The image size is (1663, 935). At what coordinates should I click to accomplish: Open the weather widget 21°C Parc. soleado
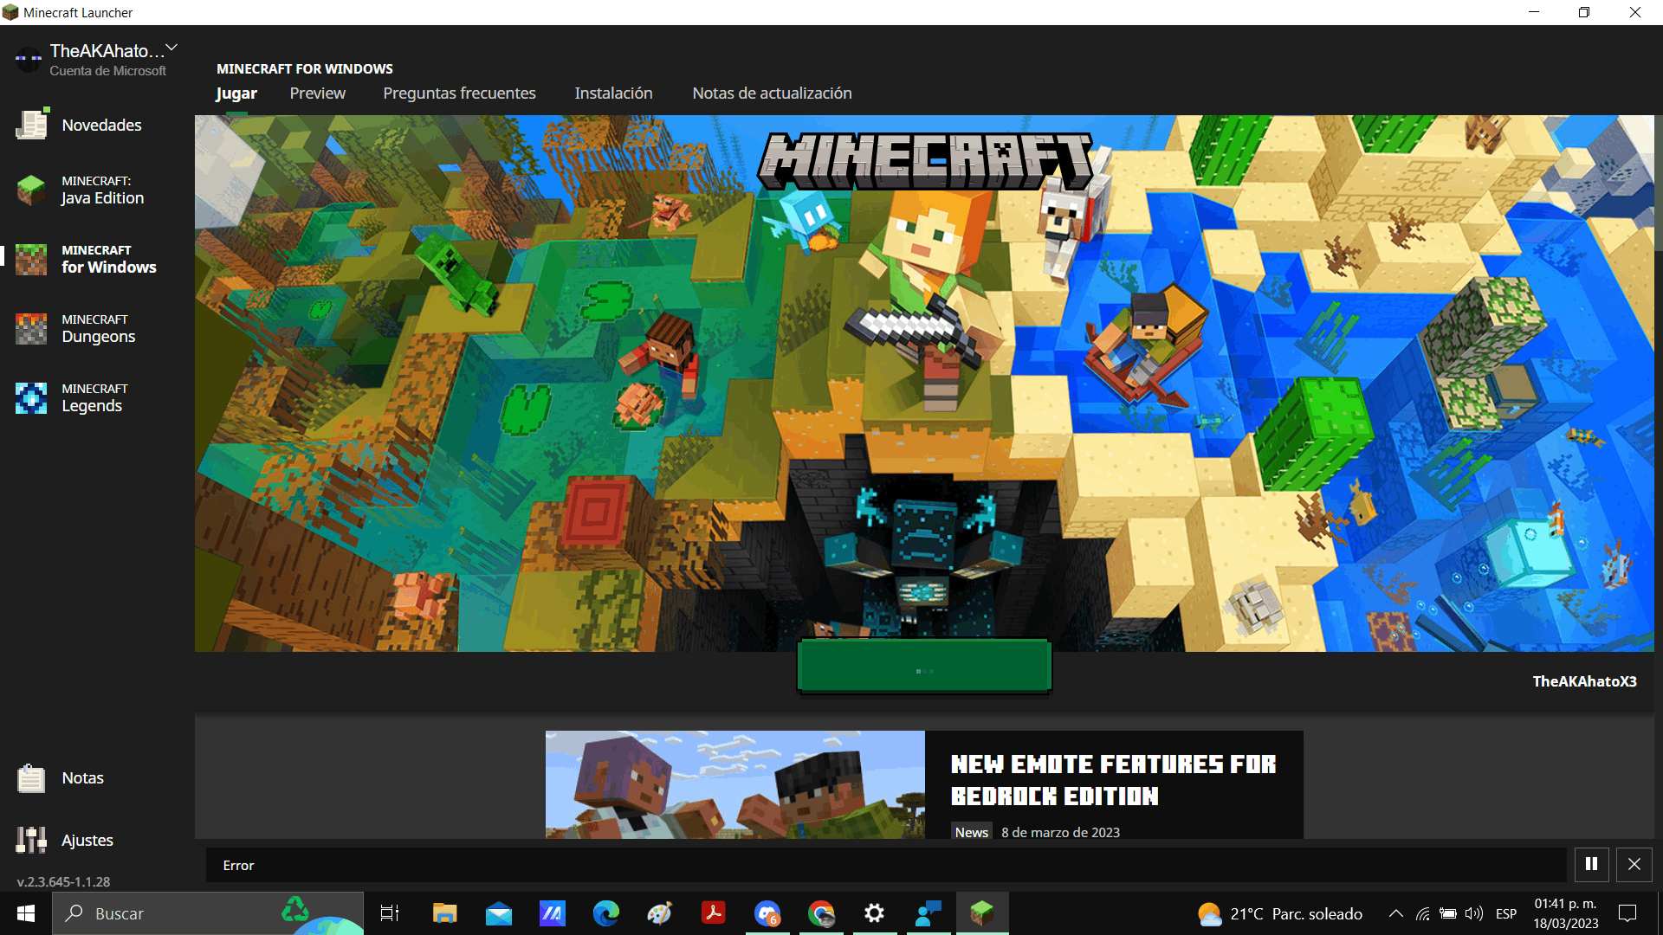pyautogui.click(x=1280, y=913)
